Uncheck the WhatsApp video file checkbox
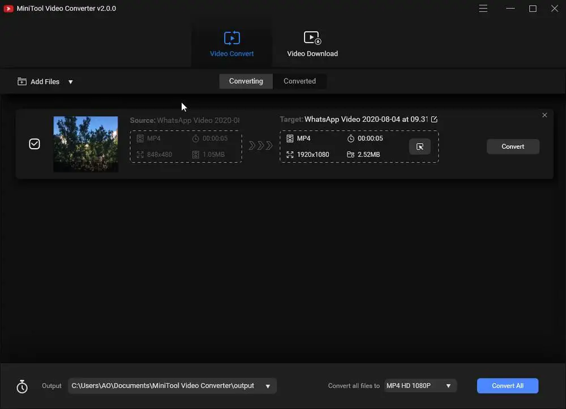 point(35,144)
